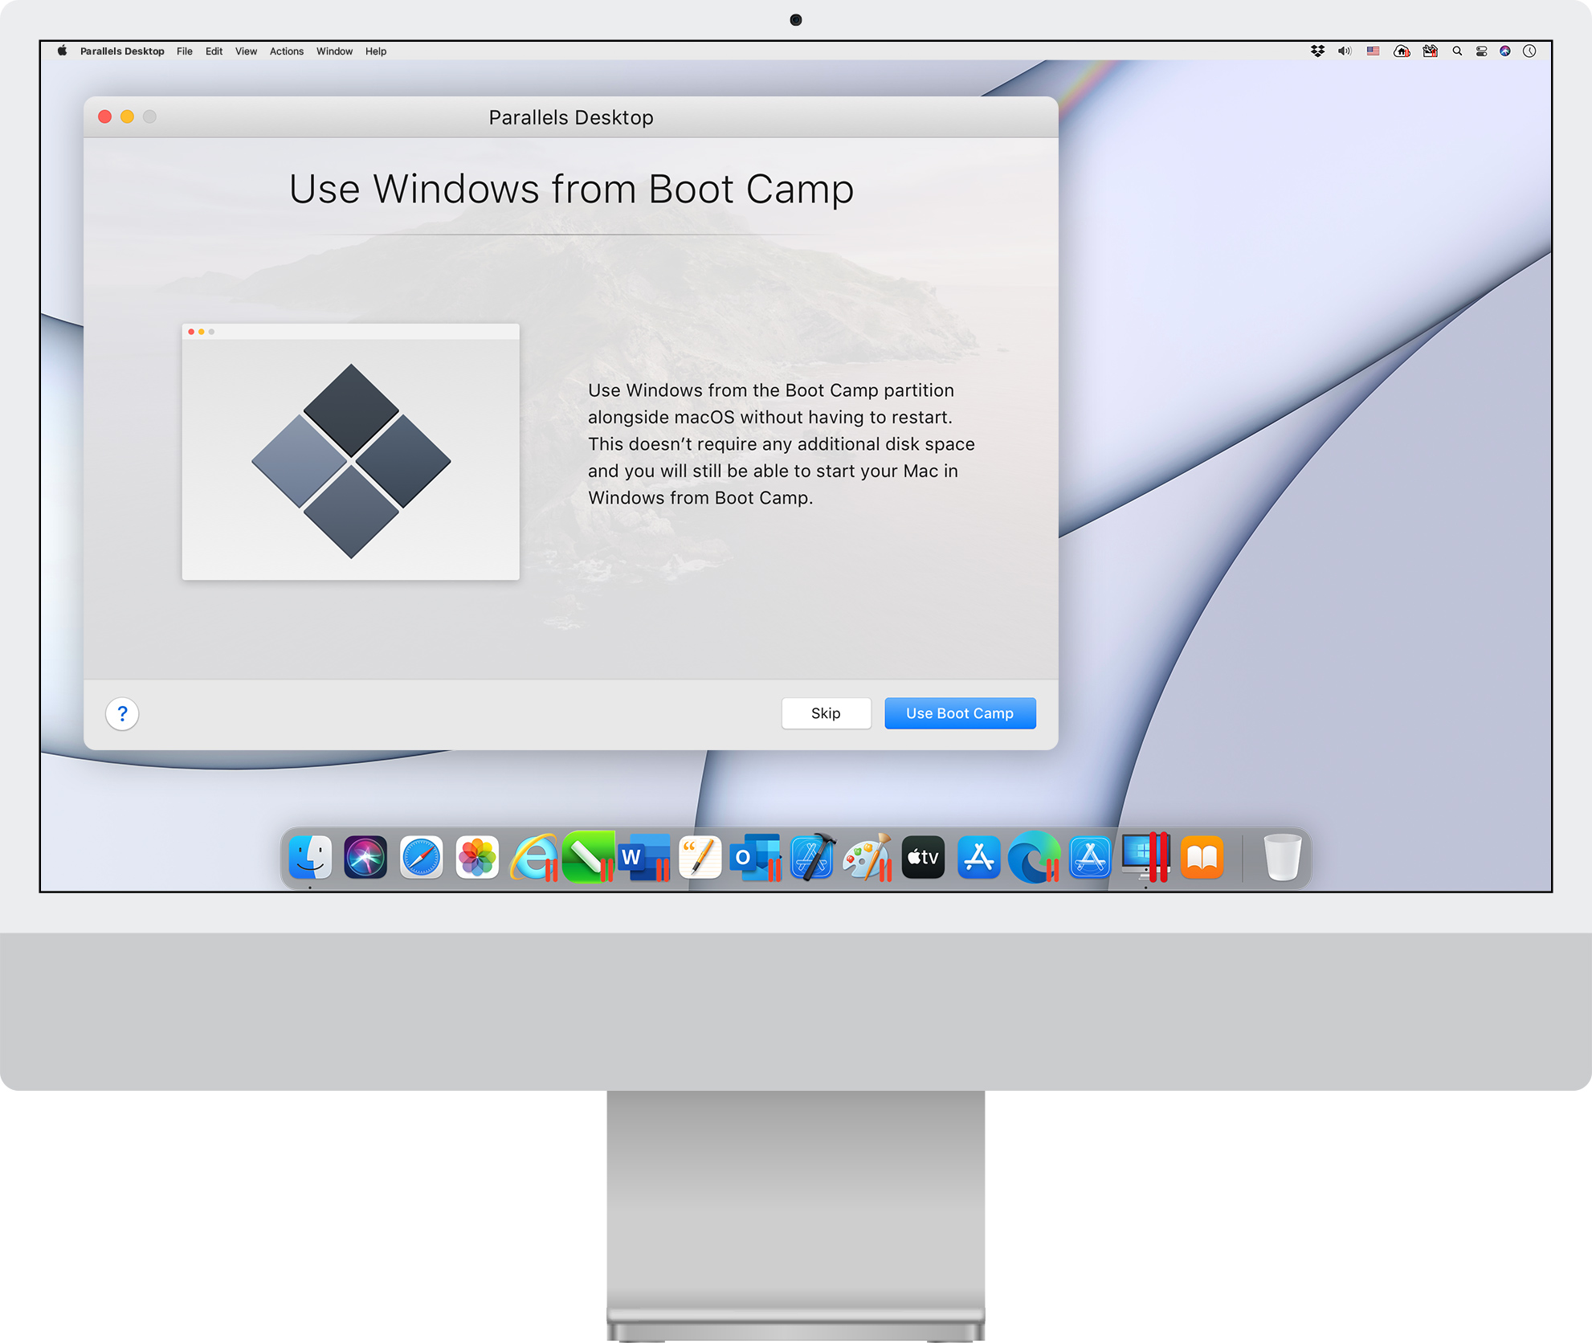Click the Dropbox menu bar icon

click(1317, 51)
